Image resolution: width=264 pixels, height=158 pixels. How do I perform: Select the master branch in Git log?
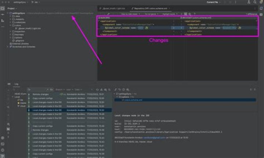(x=22, y=103)
